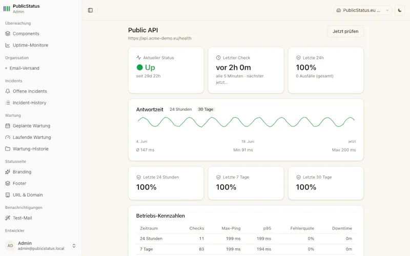Open Offene Incidents
The width and height of the screenshot is (410, 256).
click(30, 91)
